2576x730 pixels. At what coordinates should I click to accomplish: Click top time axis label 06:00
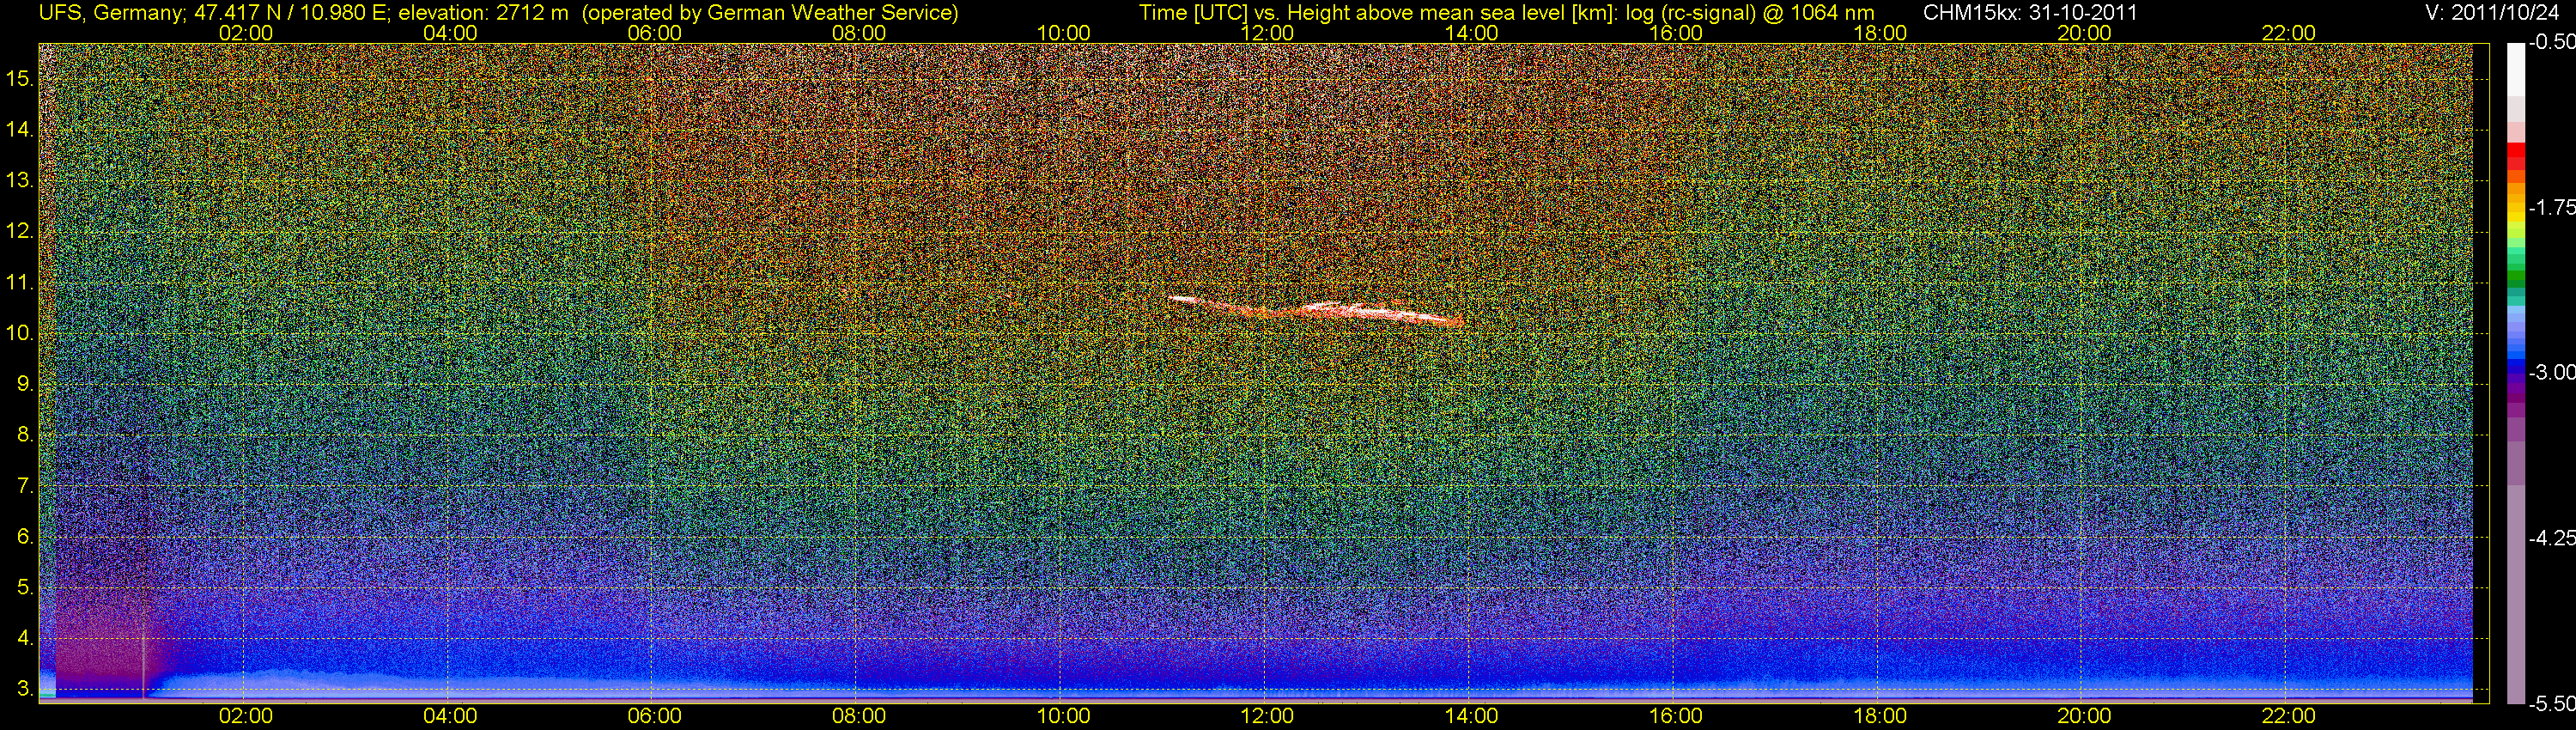tap(654, 33)
